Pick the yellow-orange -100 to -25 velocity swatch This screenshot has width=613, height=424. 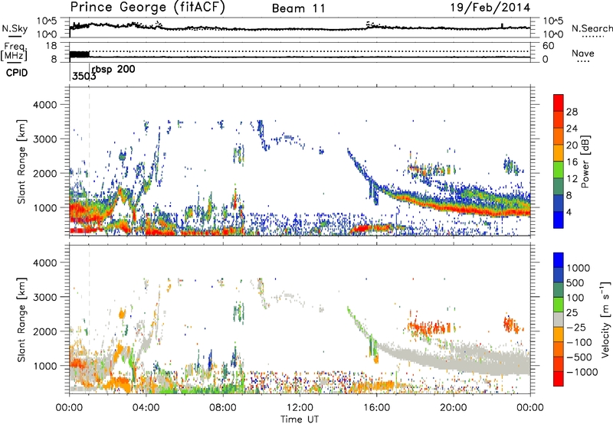click(559, 334)
